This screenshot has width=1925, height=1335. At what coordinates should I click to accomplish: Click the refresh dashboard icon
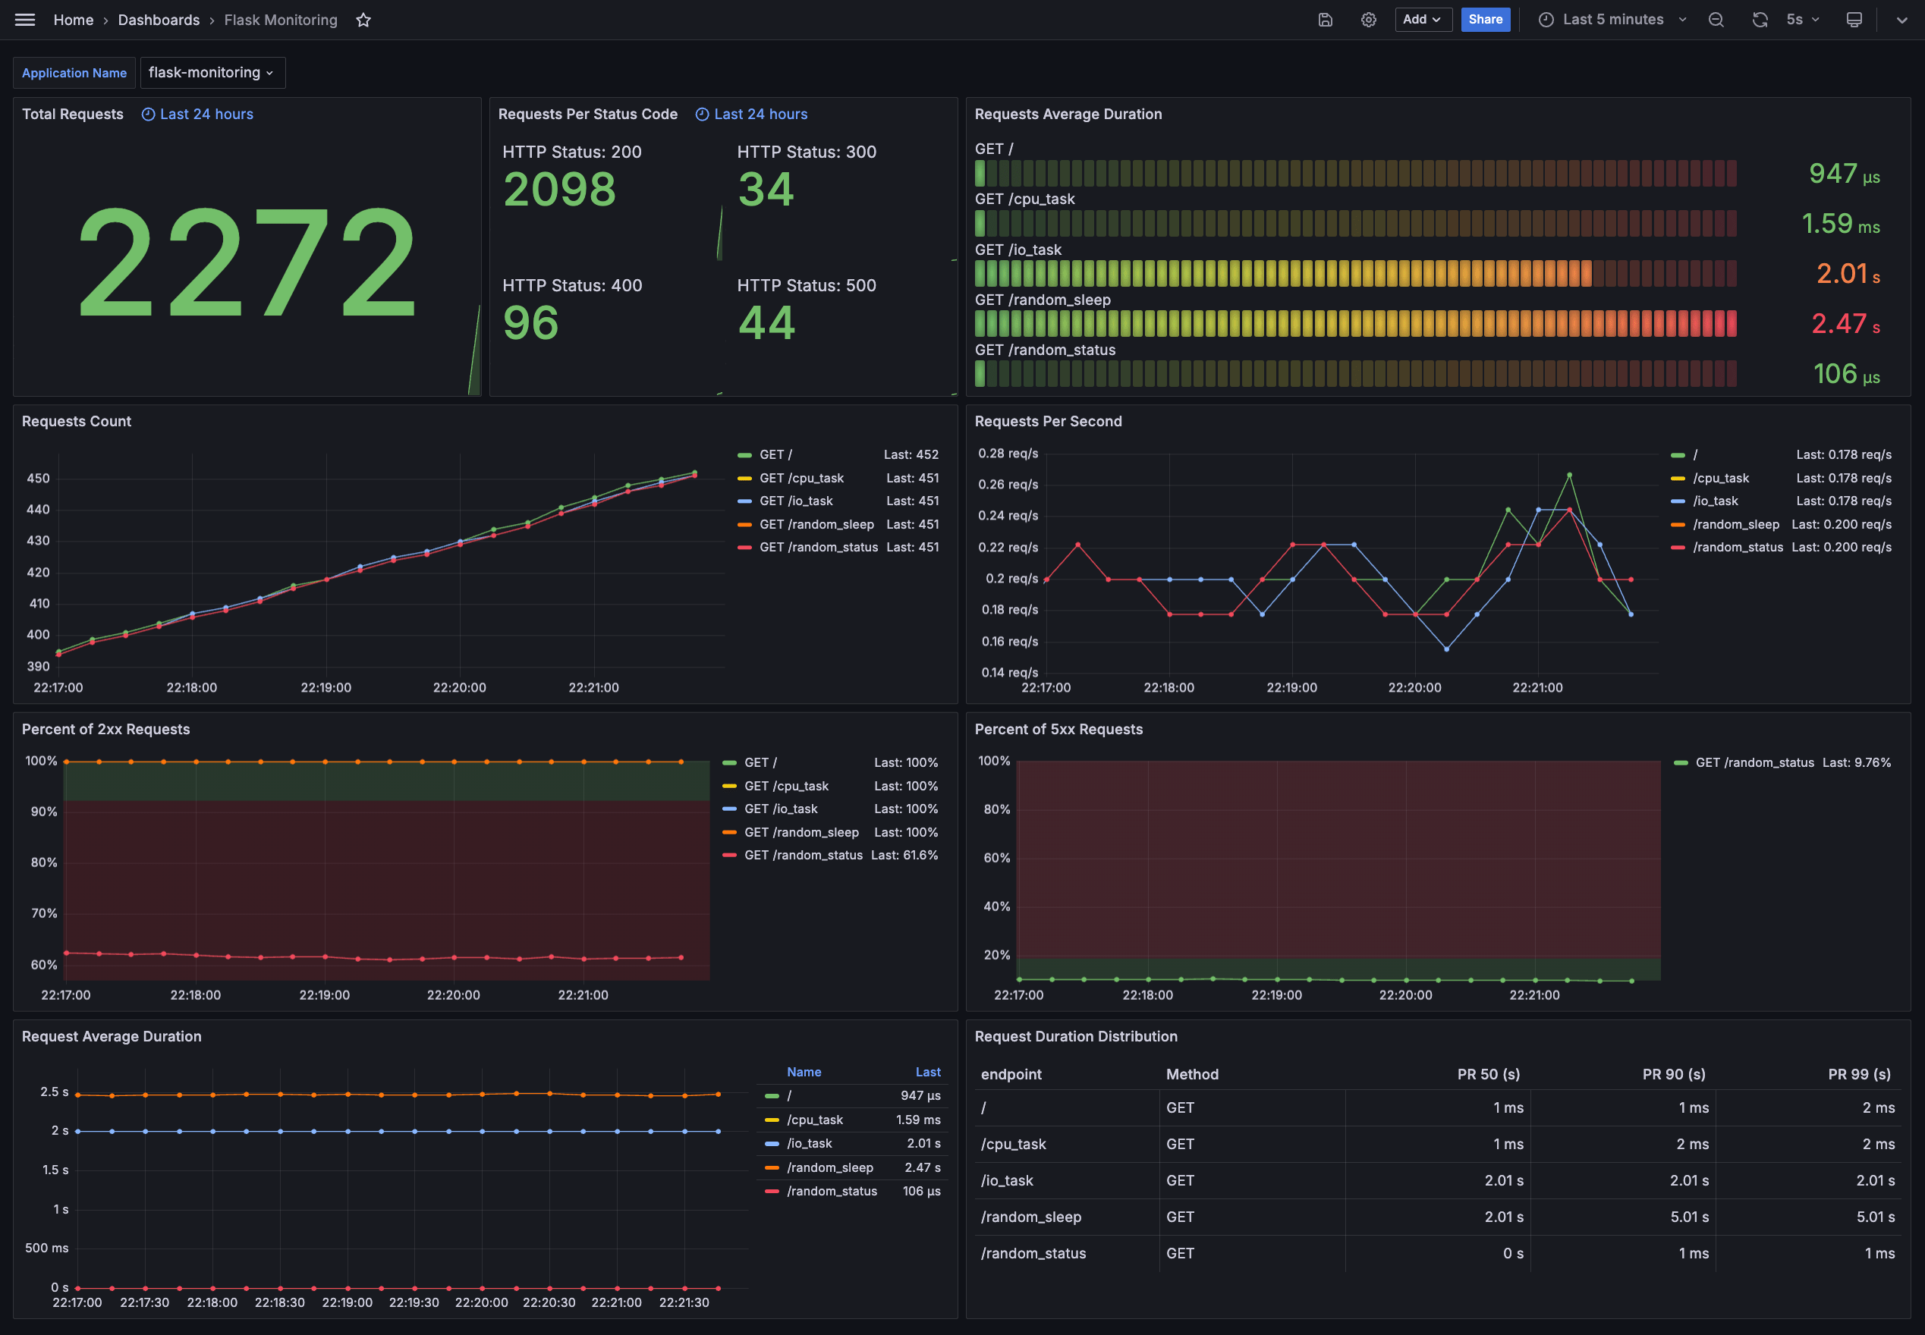coord(1760,20)
